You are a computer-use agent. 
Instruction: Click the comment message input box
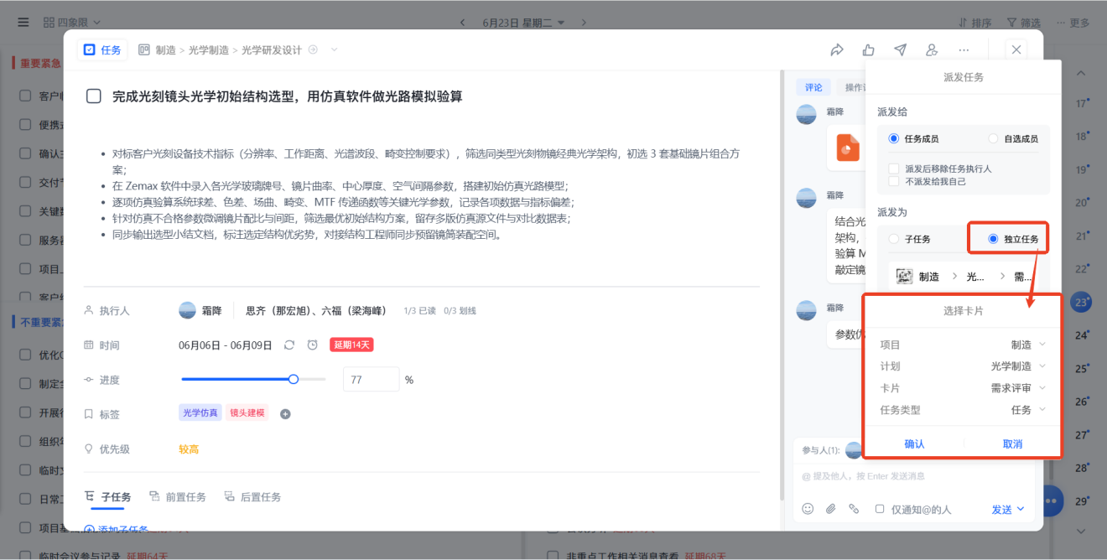point(914,476)
